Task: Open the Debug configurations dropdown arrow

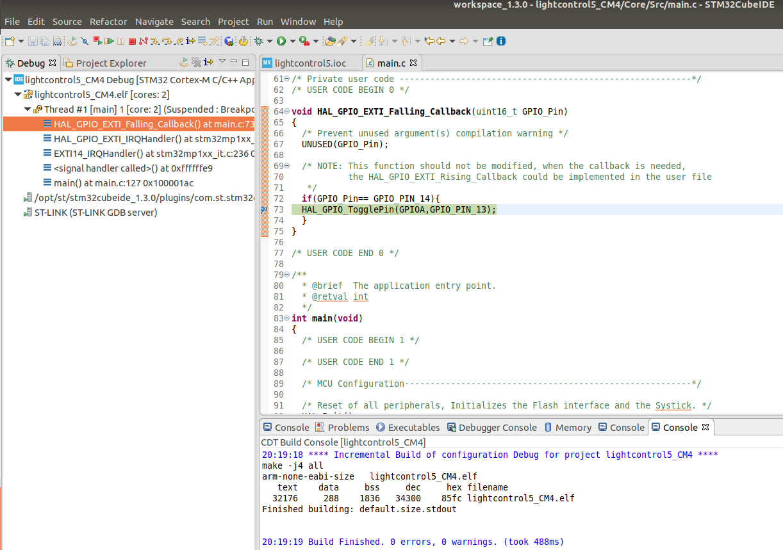Action: (270, 41)
